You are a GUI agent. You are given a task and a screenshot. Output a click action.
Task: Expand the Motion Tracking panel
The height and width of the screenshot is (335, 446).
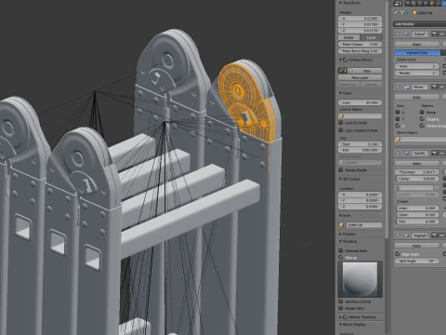point(340,317)
